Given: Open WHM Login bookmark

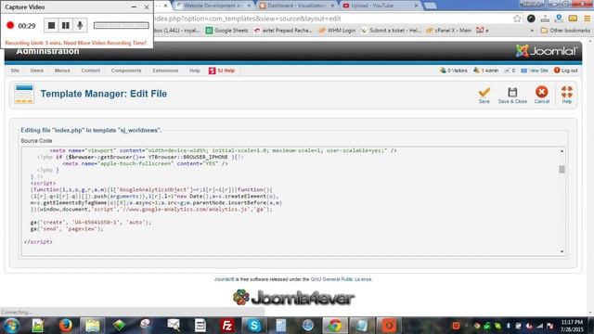Looking at the screenshot, I should click(337, 31).
